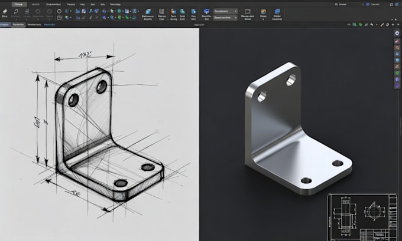Choose the rectangle outline tool below the circle
This screenshot has width=402, height=241.
point(59,18)
